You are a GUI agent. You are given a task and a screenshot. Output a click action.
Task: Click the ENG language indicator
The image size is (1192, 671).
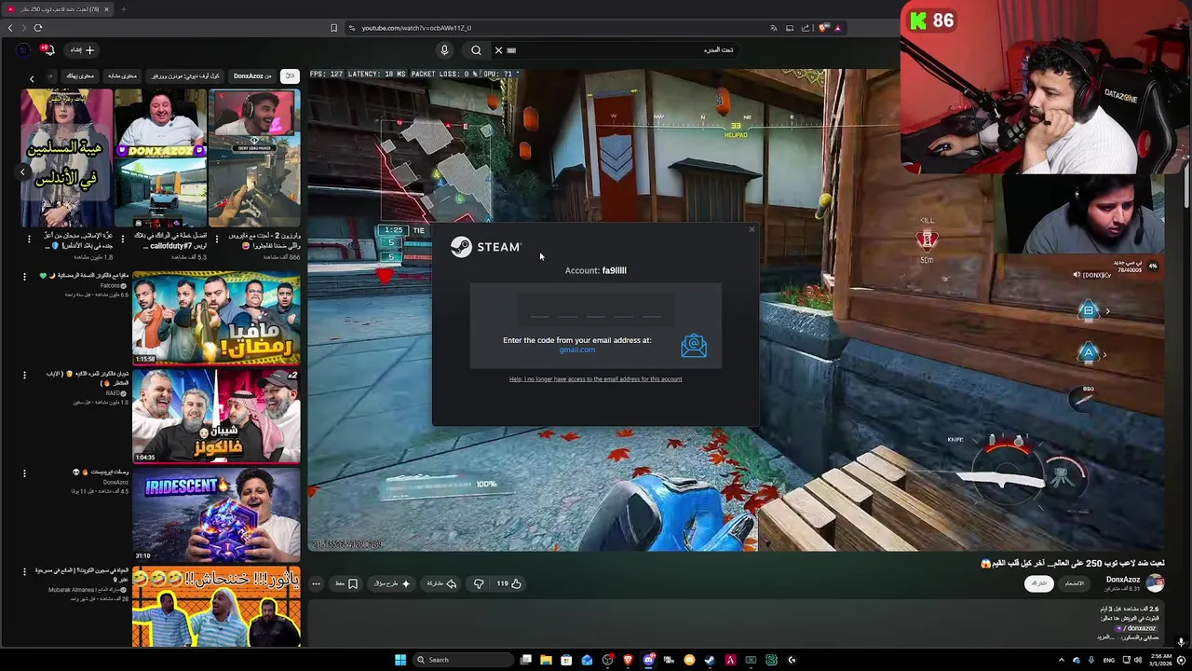1108,660
